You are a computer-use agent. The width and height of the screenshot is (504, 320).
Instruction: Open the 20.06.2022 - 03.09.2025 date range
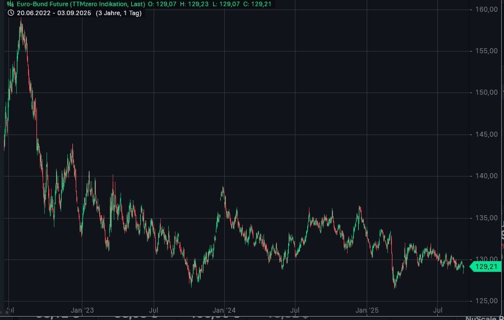tap(52, 12)
